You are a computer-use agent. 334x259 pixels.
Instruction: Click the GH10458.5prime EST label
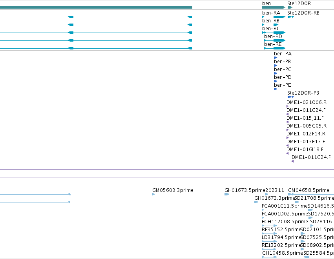click(x=283, y=253)
